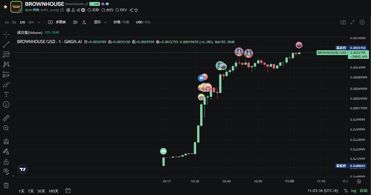This screenshot has width=371, height=195.
Task: Toggle hide all drawings eye icon
Action: click(6, 171)
